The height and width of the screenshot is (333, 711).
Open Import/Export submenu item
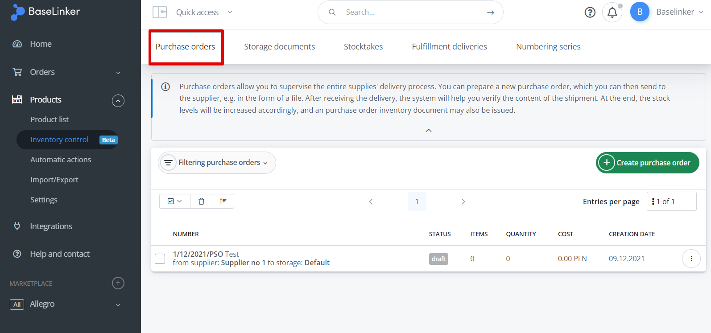pyautogui.click(x=54, y=180)
